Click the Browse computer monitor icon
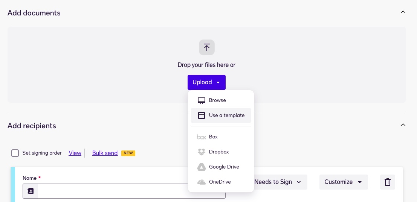The height and width of the screenshot is (202, 417). point(202,100)
